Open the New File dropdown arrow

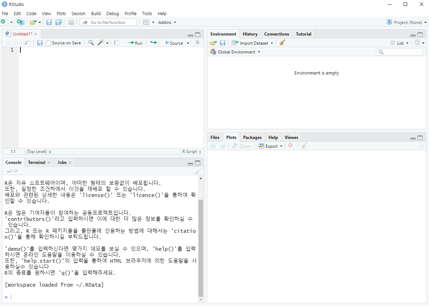click(x=11, y=23)
